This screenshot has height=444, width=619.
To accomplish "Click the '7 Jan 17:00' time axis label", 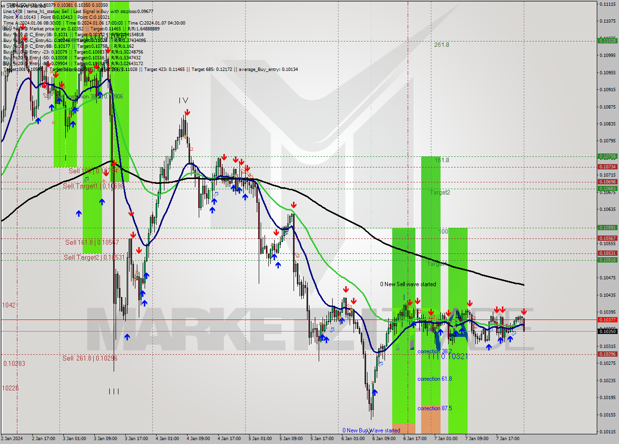I will pyautogui.click(x=508, y=439).
